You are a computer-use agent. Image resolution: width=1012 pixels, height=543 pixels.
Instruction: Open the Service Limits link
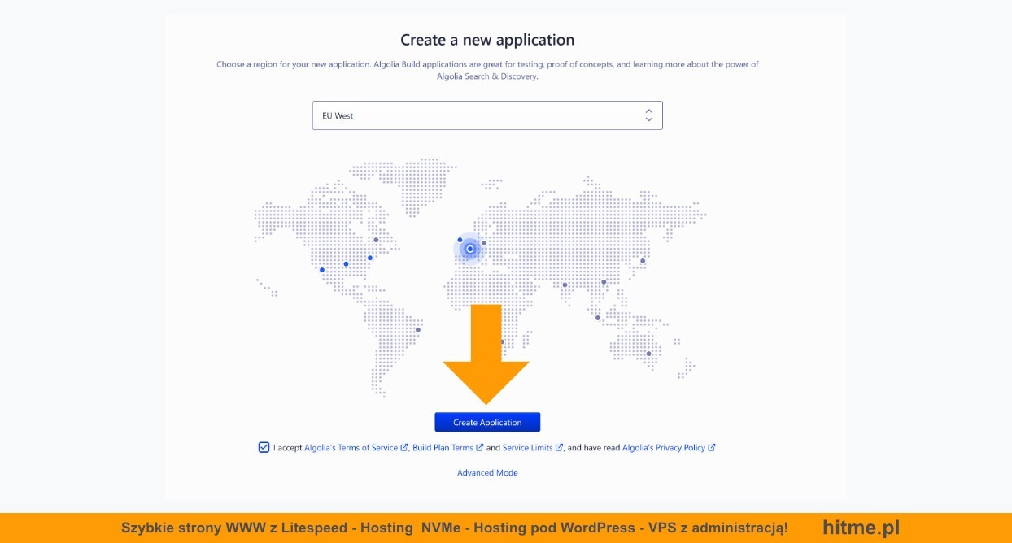click(527, 448)
